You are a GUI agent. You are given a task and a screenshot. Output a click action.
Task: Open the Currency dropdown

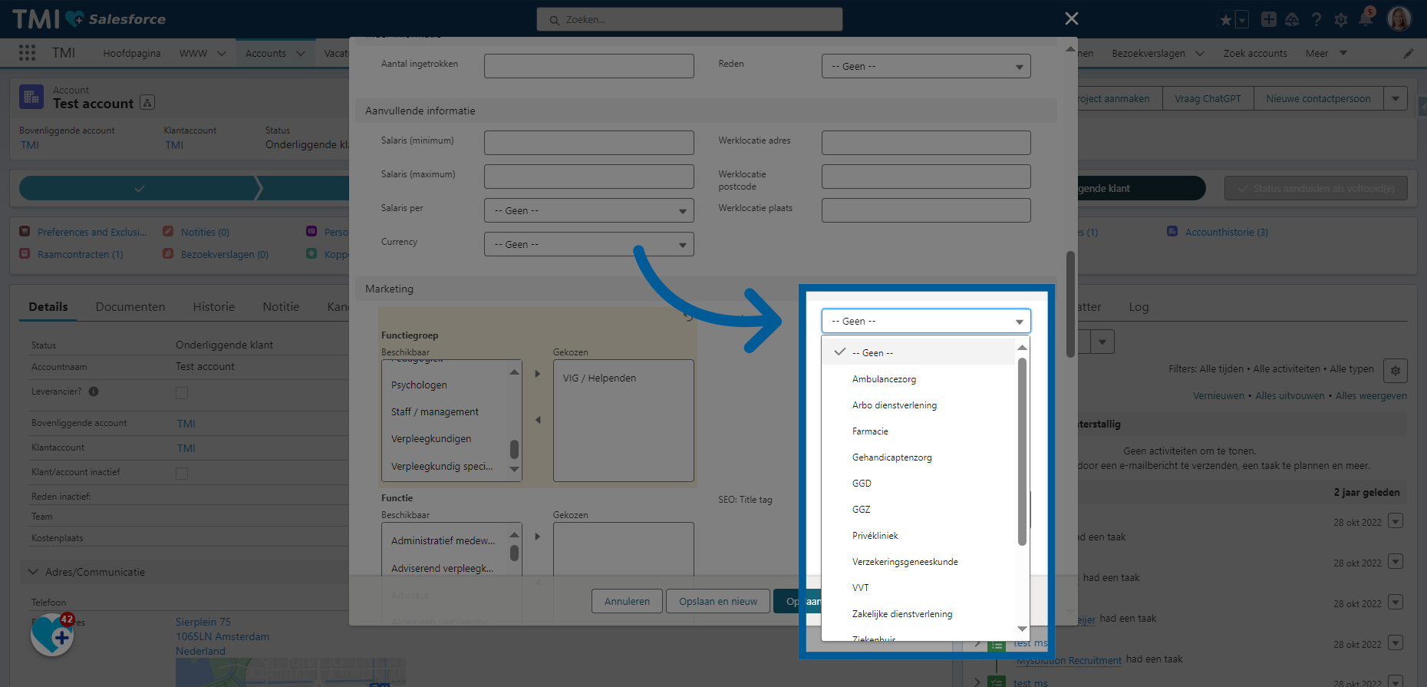589,244
